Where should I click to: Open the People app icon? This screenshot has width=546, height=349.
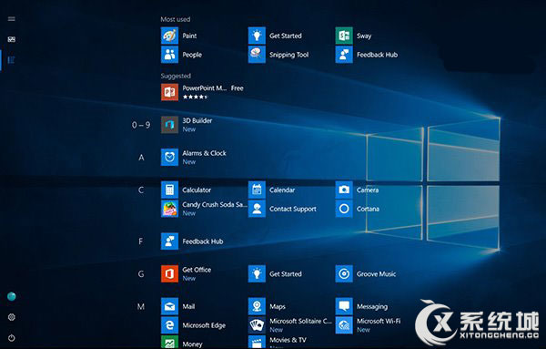tap(169, 55)
